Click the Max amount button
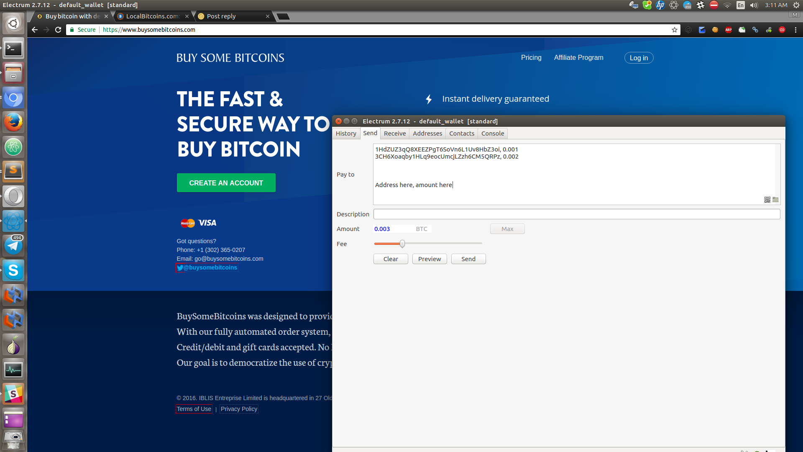Image resolution: width=803 pixels, height=452 pixels. pos(507,229)
